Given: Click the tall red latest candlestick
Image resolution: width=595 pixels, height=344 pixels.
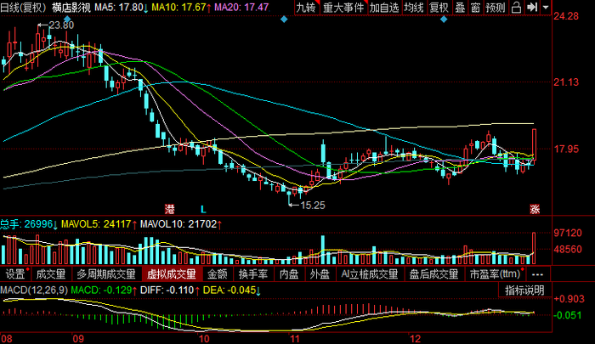Looking at the screenshot, I should (535, 145).
